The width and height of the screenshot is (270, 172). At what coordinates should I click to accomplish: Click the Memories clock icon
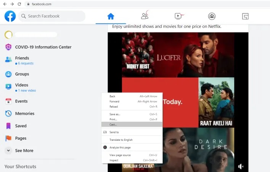[8, 113]
